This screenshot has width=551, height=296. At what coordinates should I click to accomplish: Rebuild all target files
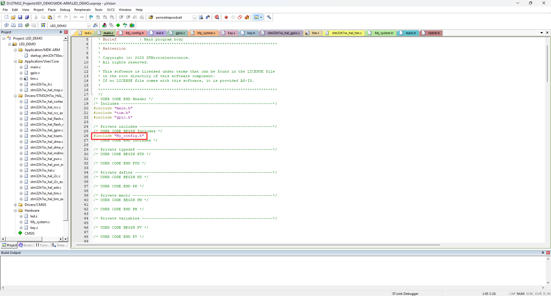point(20,25)
